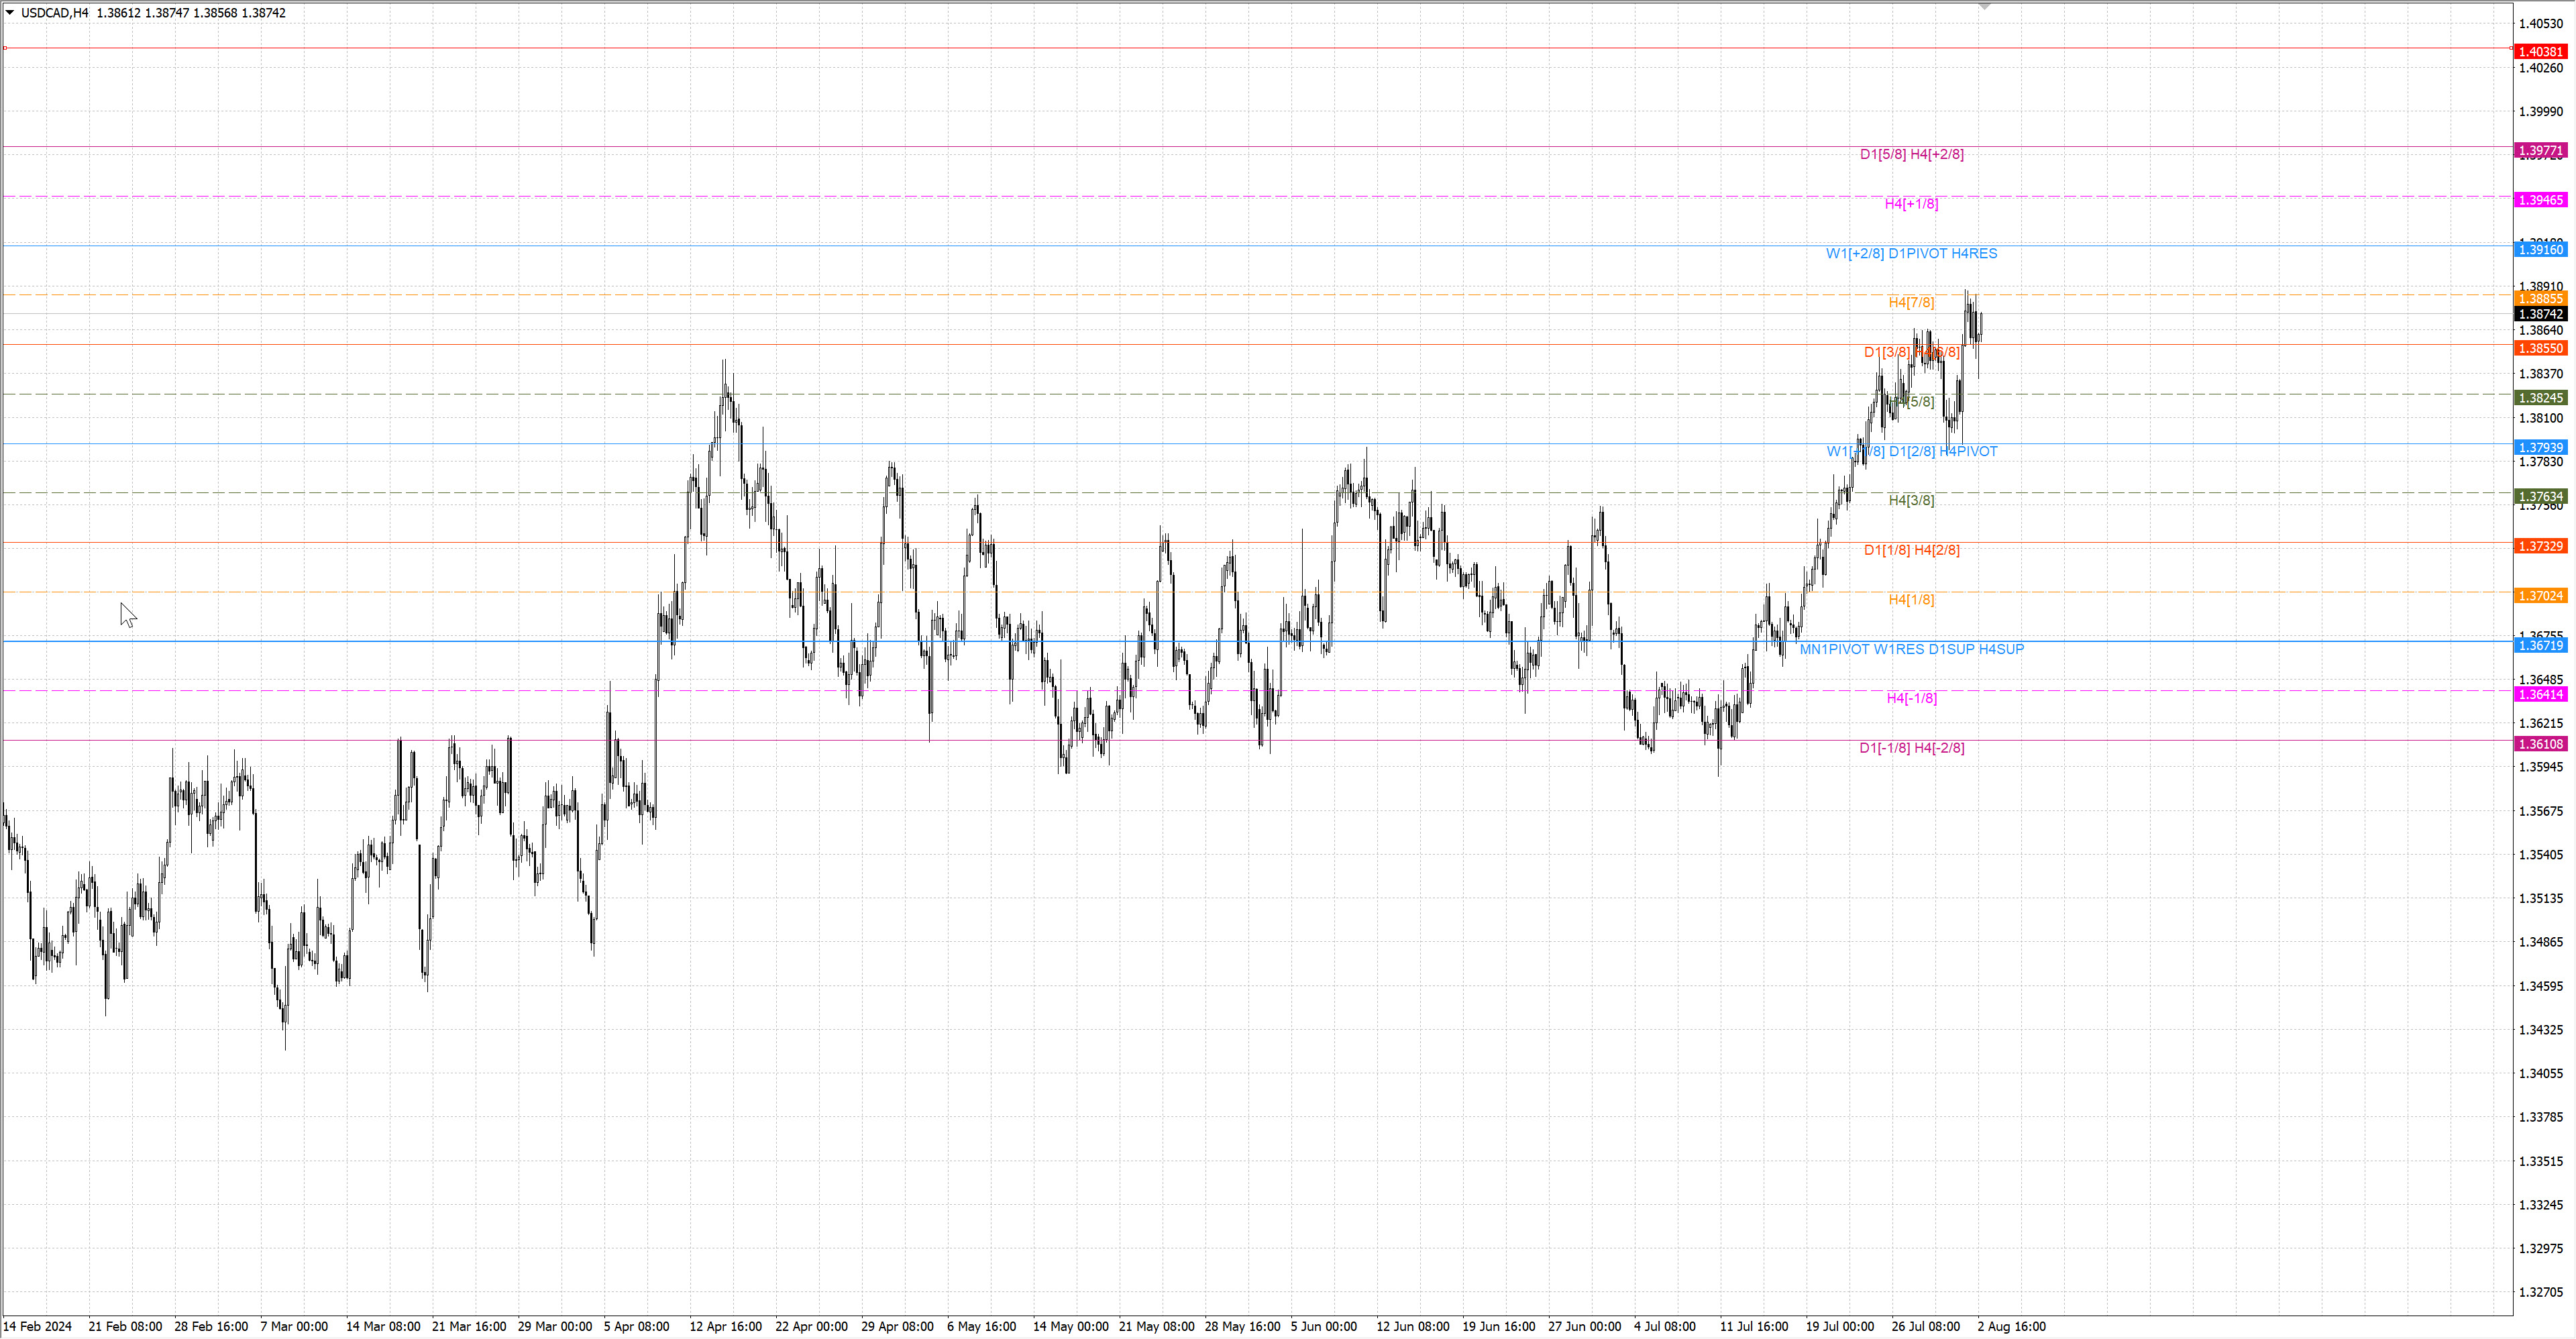Viewport: 2576px width, 1339px height.
Task: Click the magenta 1.39465 price tag
Action: [x=2540, y=200]
